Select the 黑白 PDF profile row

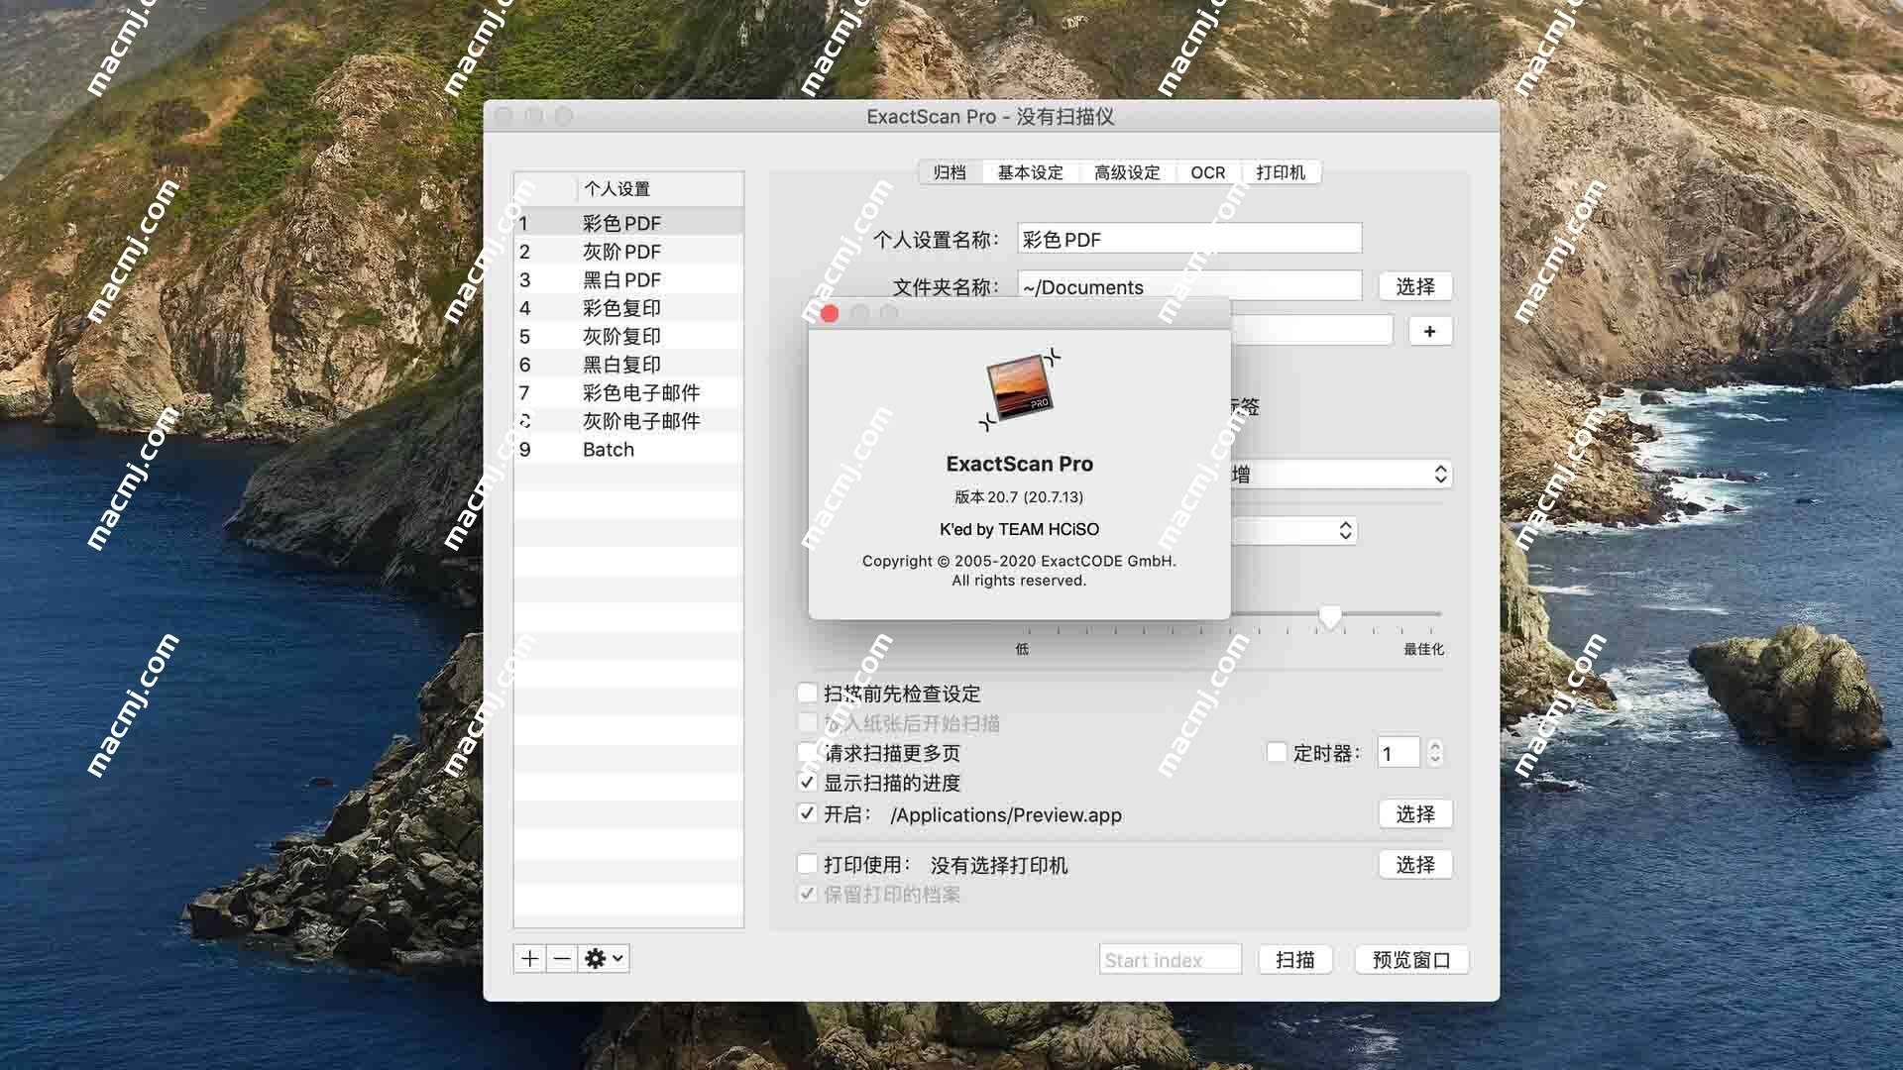(x=628, y=279)
